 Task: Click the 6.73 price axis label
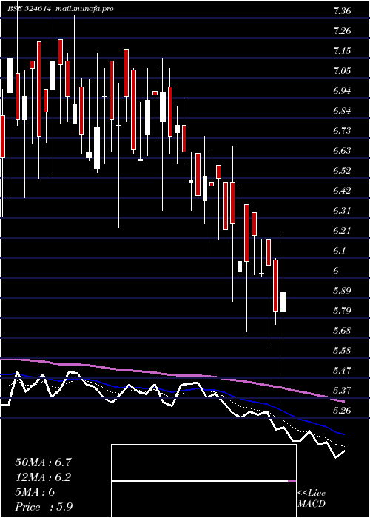[x=342, y=131]
